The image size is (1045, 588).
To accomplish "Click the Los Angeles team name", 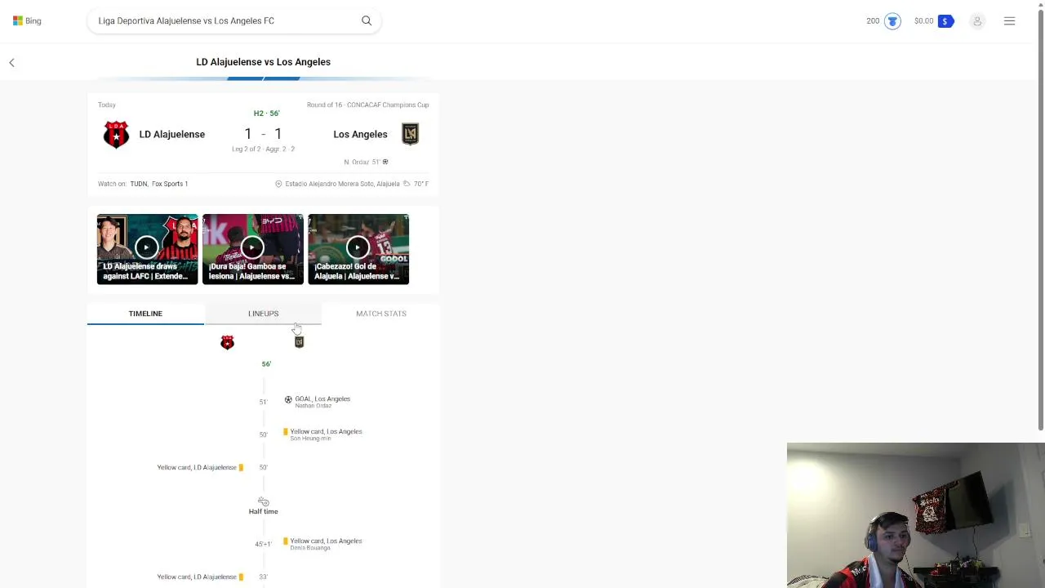I will [360, 135].
